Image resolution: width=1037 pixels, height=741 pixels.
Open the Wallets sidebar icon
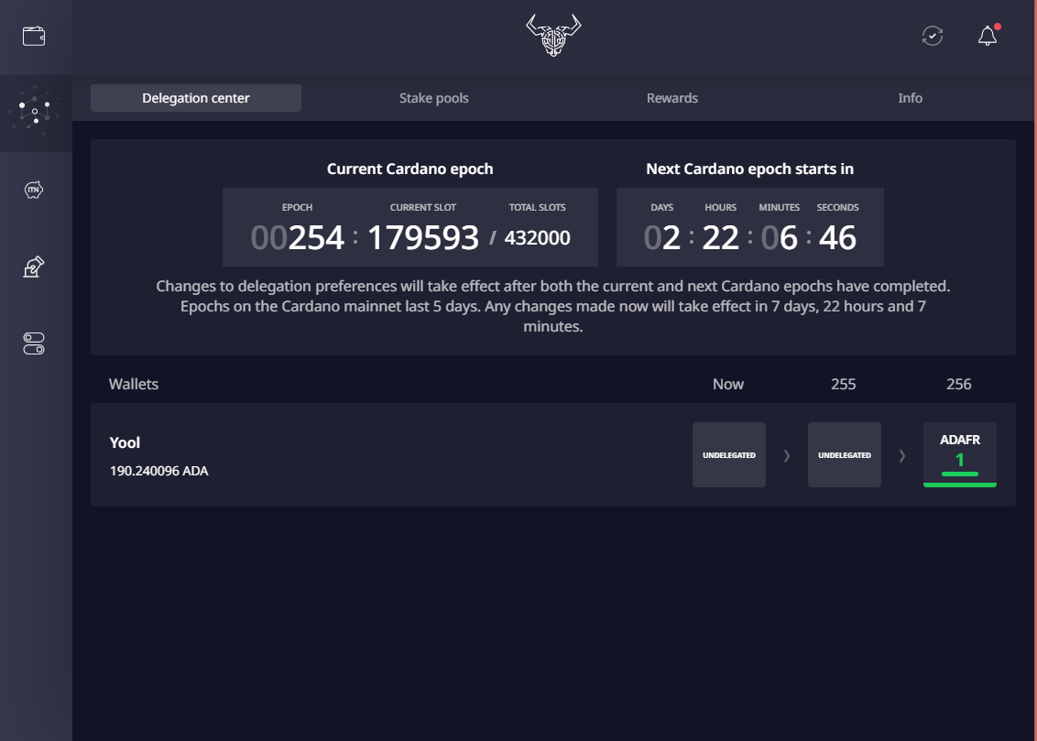(x=34, y=37)
